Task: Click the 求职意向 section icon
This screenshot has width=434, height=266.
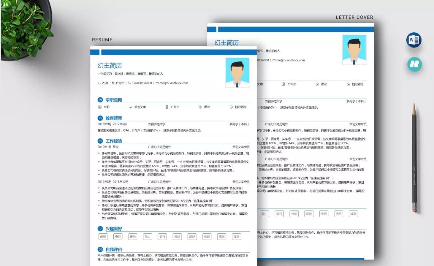Action: click(x=100, y=100)
